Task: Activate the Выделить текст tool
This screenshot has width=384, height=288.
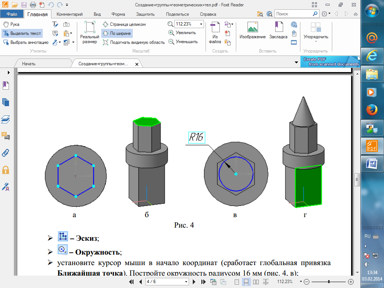Action: click(22, 33)
